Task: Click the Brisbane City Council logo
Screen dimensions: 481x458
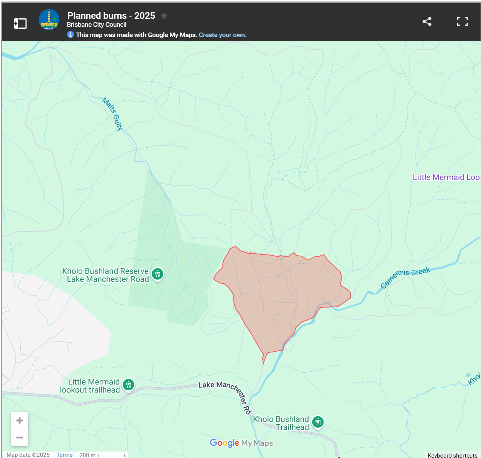Action: (x=49, y=20)
